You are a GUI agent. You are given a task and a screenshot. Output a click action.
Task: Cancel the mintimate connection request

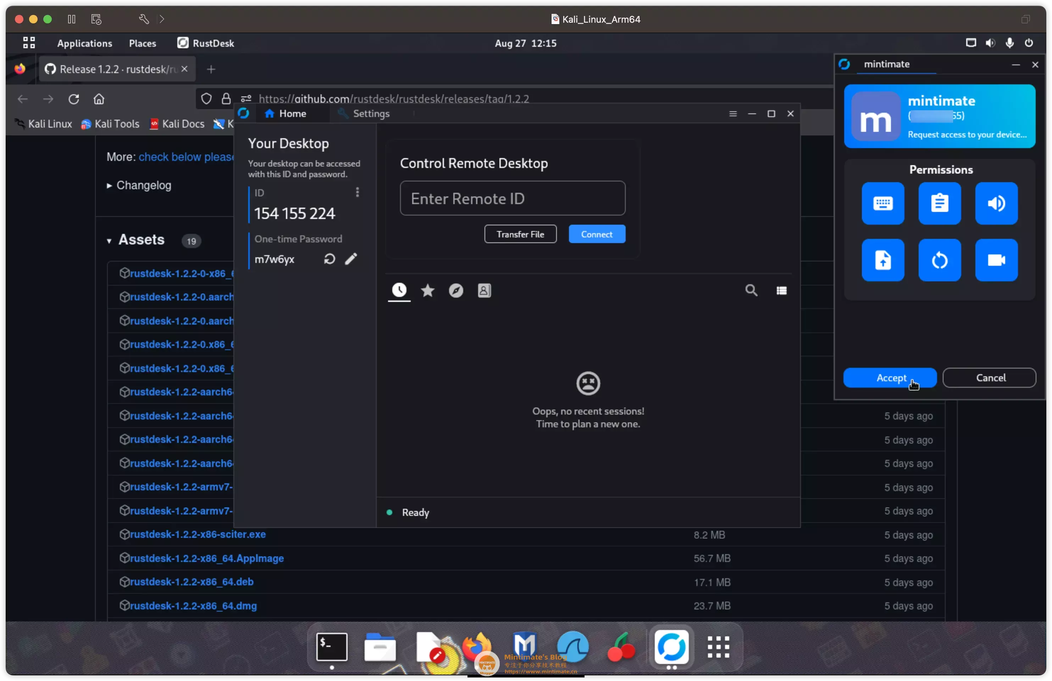[989, 378]
